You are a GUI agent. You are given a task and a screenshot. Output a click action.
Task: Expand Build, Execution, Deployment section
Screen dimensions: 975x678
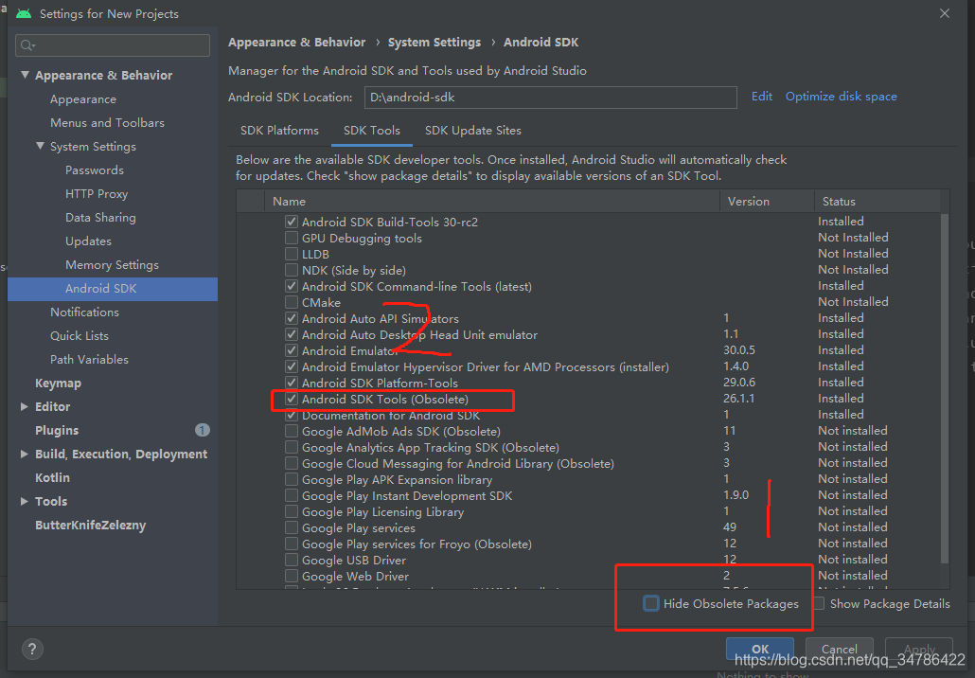tap(25, 455)
